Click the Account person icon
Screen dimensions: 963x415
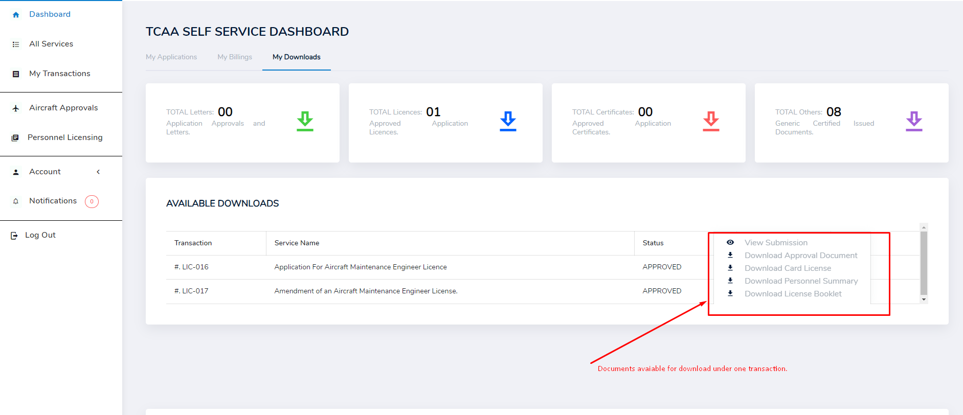click(16, 172)
